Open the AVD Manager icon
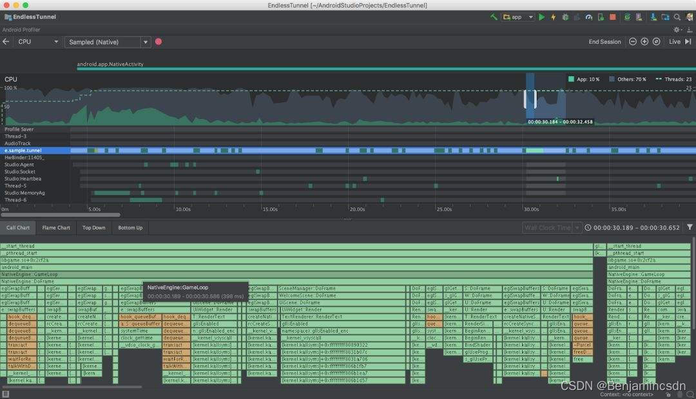The height and width of the screenshot is (399, 696). (639, 17)
